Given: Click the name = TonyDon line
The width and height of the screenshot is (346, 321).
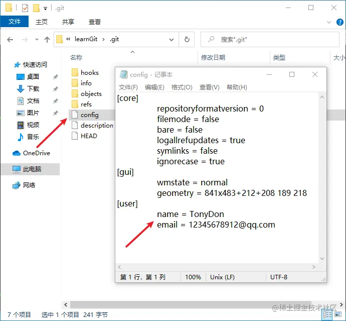Looking at the screenshot, I should click(x=191, y=214).
